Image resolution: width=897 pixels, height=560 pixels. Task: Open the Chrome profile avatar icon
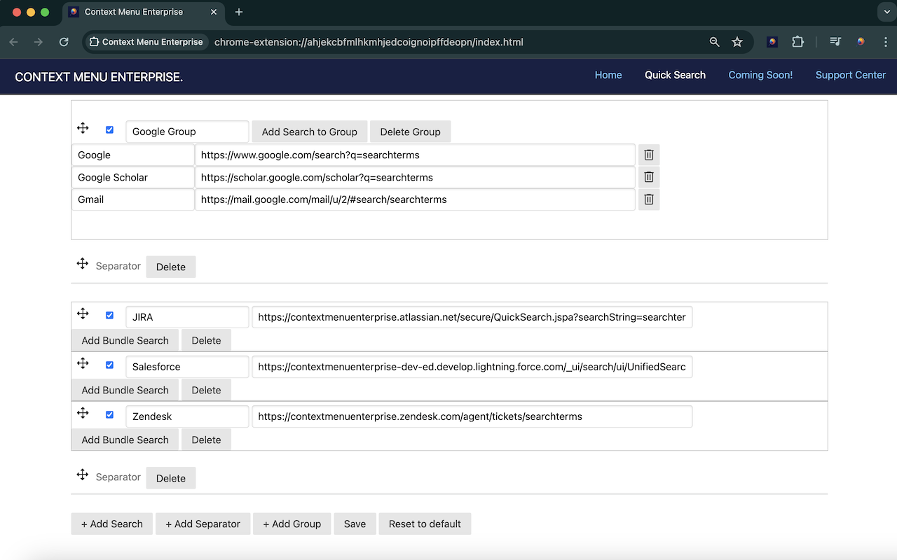click(861, 42)
